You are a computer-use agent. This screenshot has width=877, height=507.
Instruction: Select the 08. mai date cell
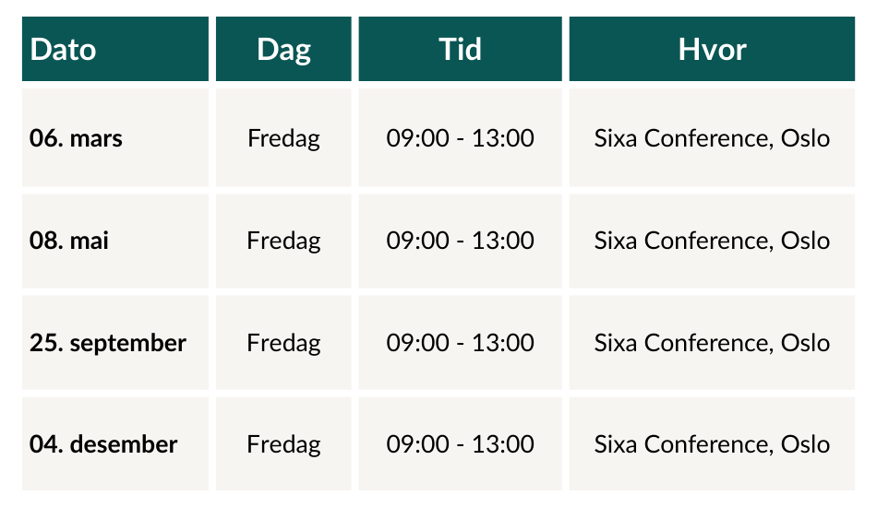[115, 241]
